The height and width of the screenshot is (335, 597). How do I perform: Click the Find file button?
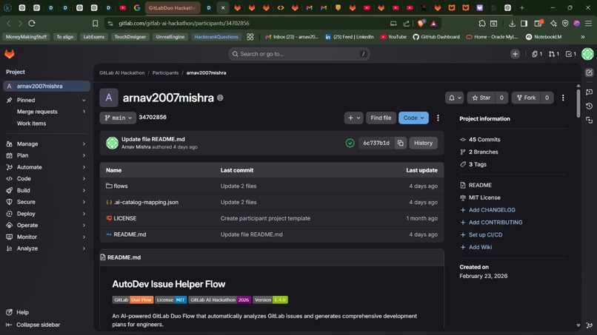click(381, 118)
